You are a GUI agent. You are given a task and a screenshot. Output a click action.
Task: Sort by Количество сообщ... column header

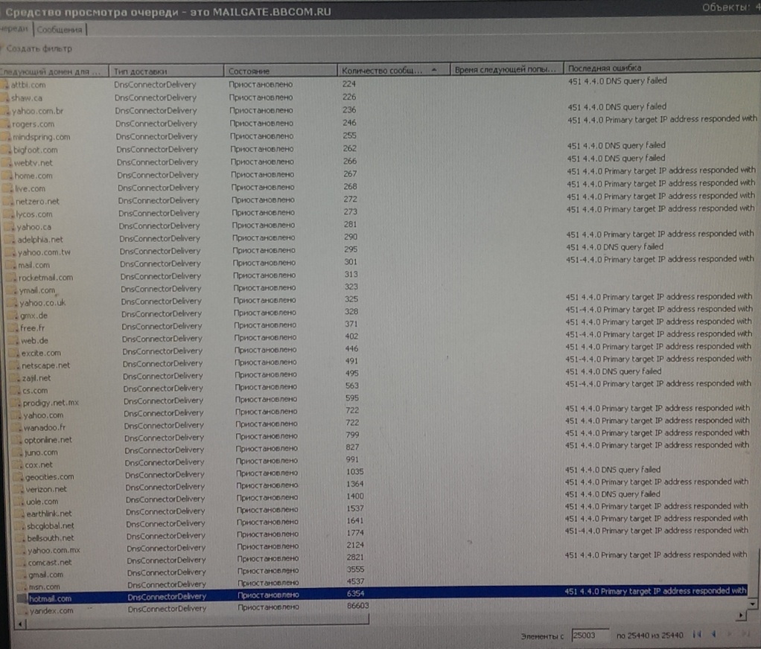click(x=394, y=70)
